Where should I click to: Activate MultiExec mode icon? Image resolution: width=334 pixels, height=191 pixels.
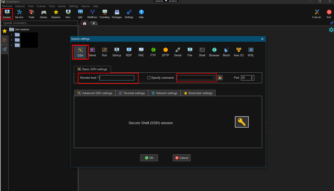[x=92, y=14]
